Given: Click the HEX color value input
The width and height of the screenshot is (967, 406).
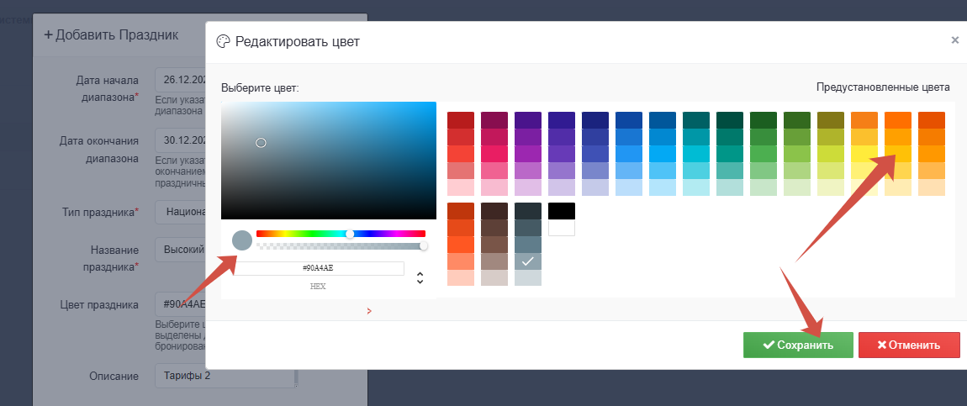Looking at the screenshot, I should coord(319,268).
